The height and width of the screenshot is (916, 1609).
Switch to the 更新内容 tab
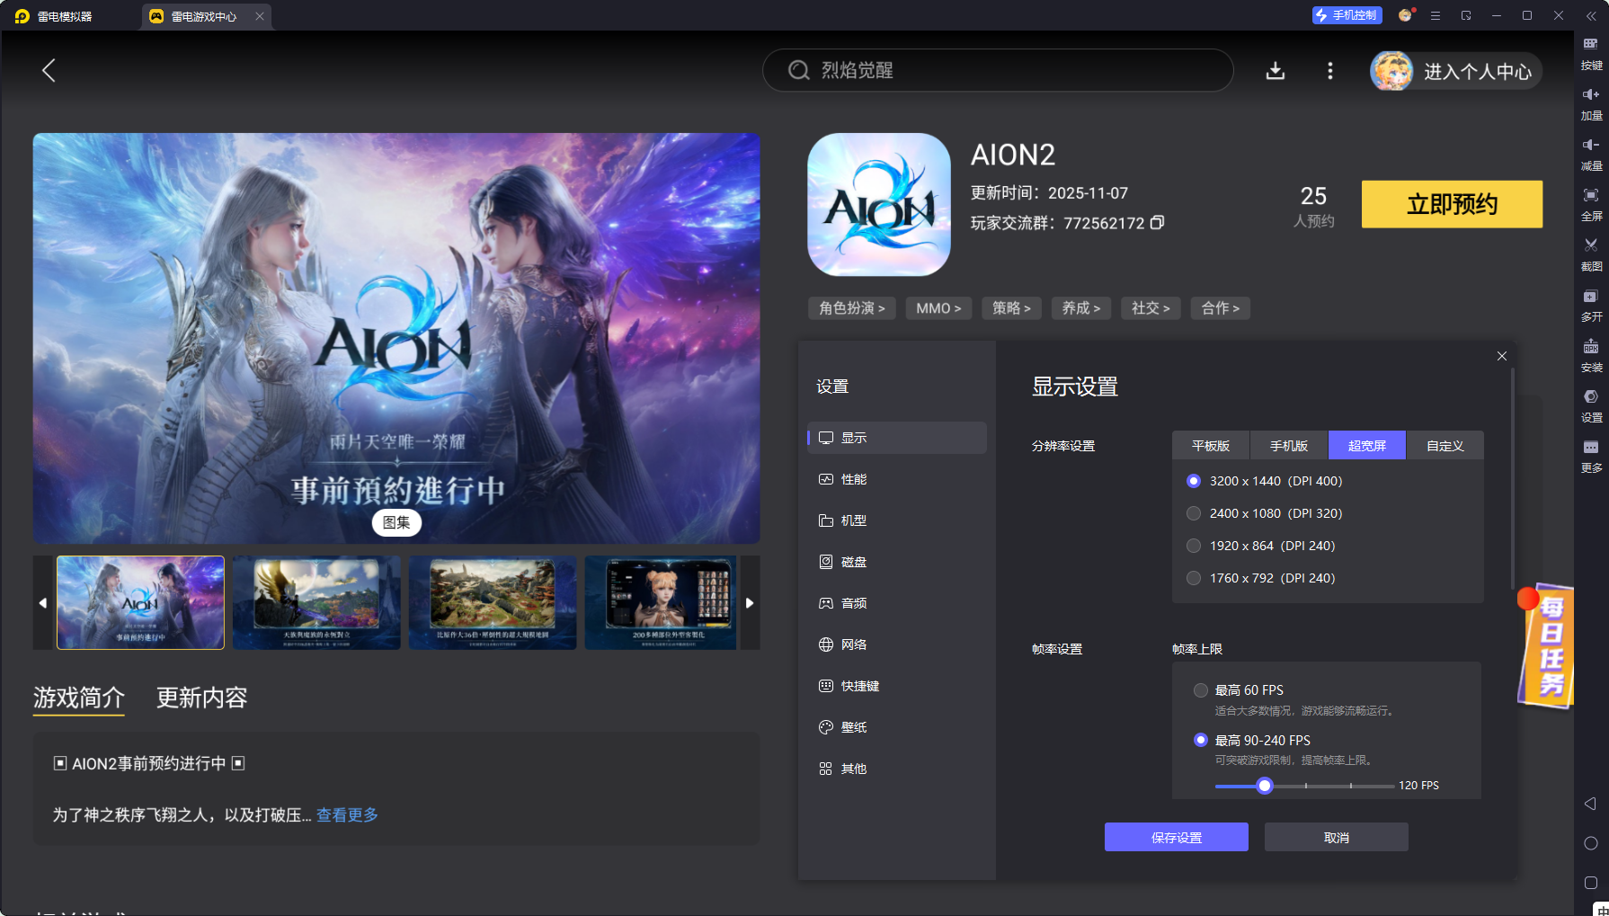click(202, 698)
